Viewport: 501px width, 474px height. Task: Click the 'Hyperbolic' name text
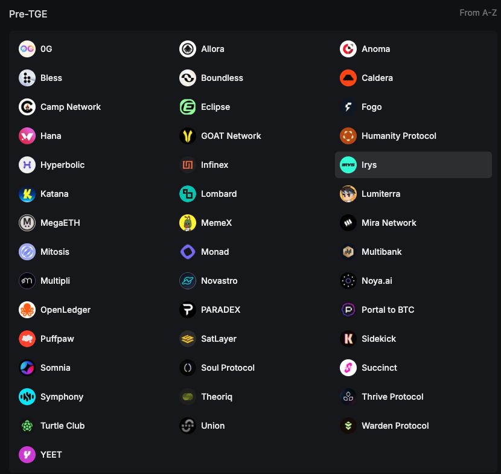[x=62, y=165]
